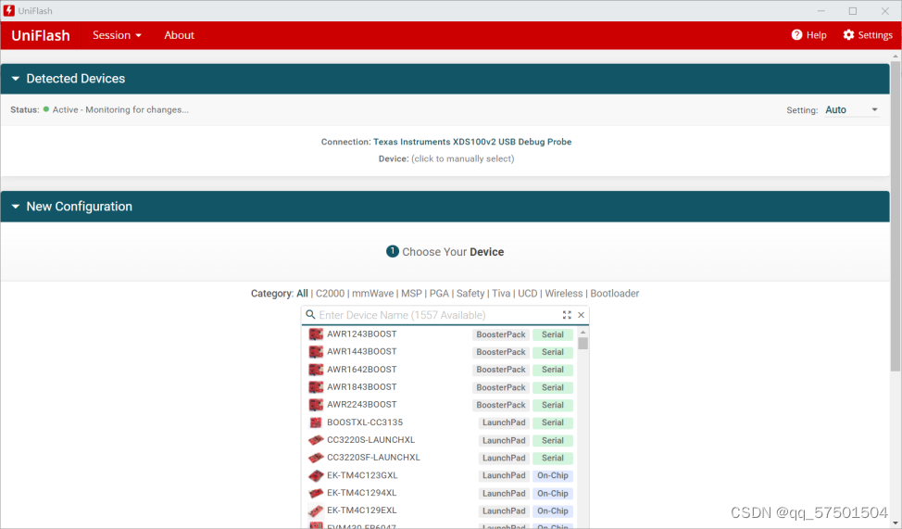Image resolution: width=902 pixels, height=529 pixels.
Task: Select AWR1443BOOST board icon
Action: click(x=316, y=352)
